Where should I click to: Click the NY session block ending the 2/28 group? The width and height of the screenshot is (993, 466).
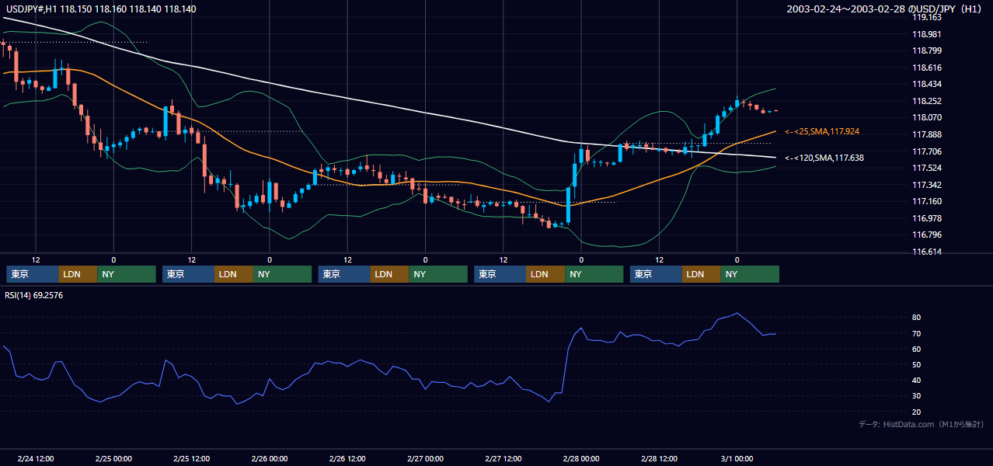pos(750,274)
